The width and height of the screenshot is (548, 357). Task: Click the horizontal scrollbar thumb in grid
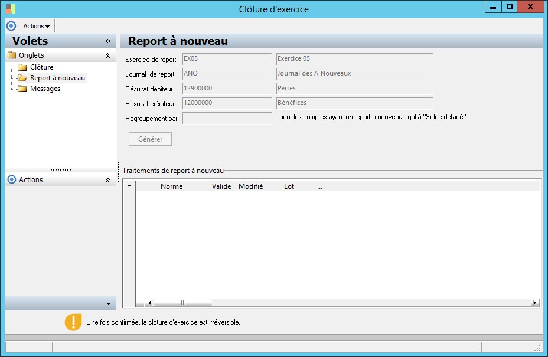point(183,303)
